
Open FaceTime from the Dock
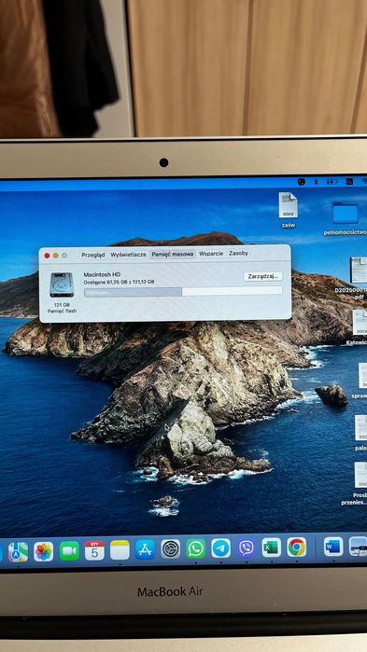69,551
